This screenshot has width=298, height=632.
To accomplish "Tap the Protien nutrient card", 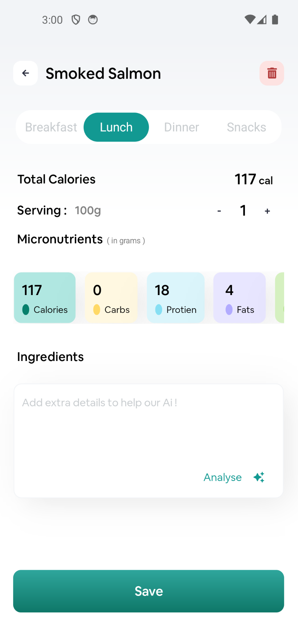I will coord(176,298).
